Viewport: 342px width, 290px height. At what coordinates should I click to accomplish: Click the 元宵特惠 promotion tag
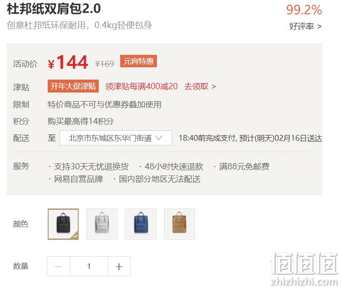[x=138, y=61]
